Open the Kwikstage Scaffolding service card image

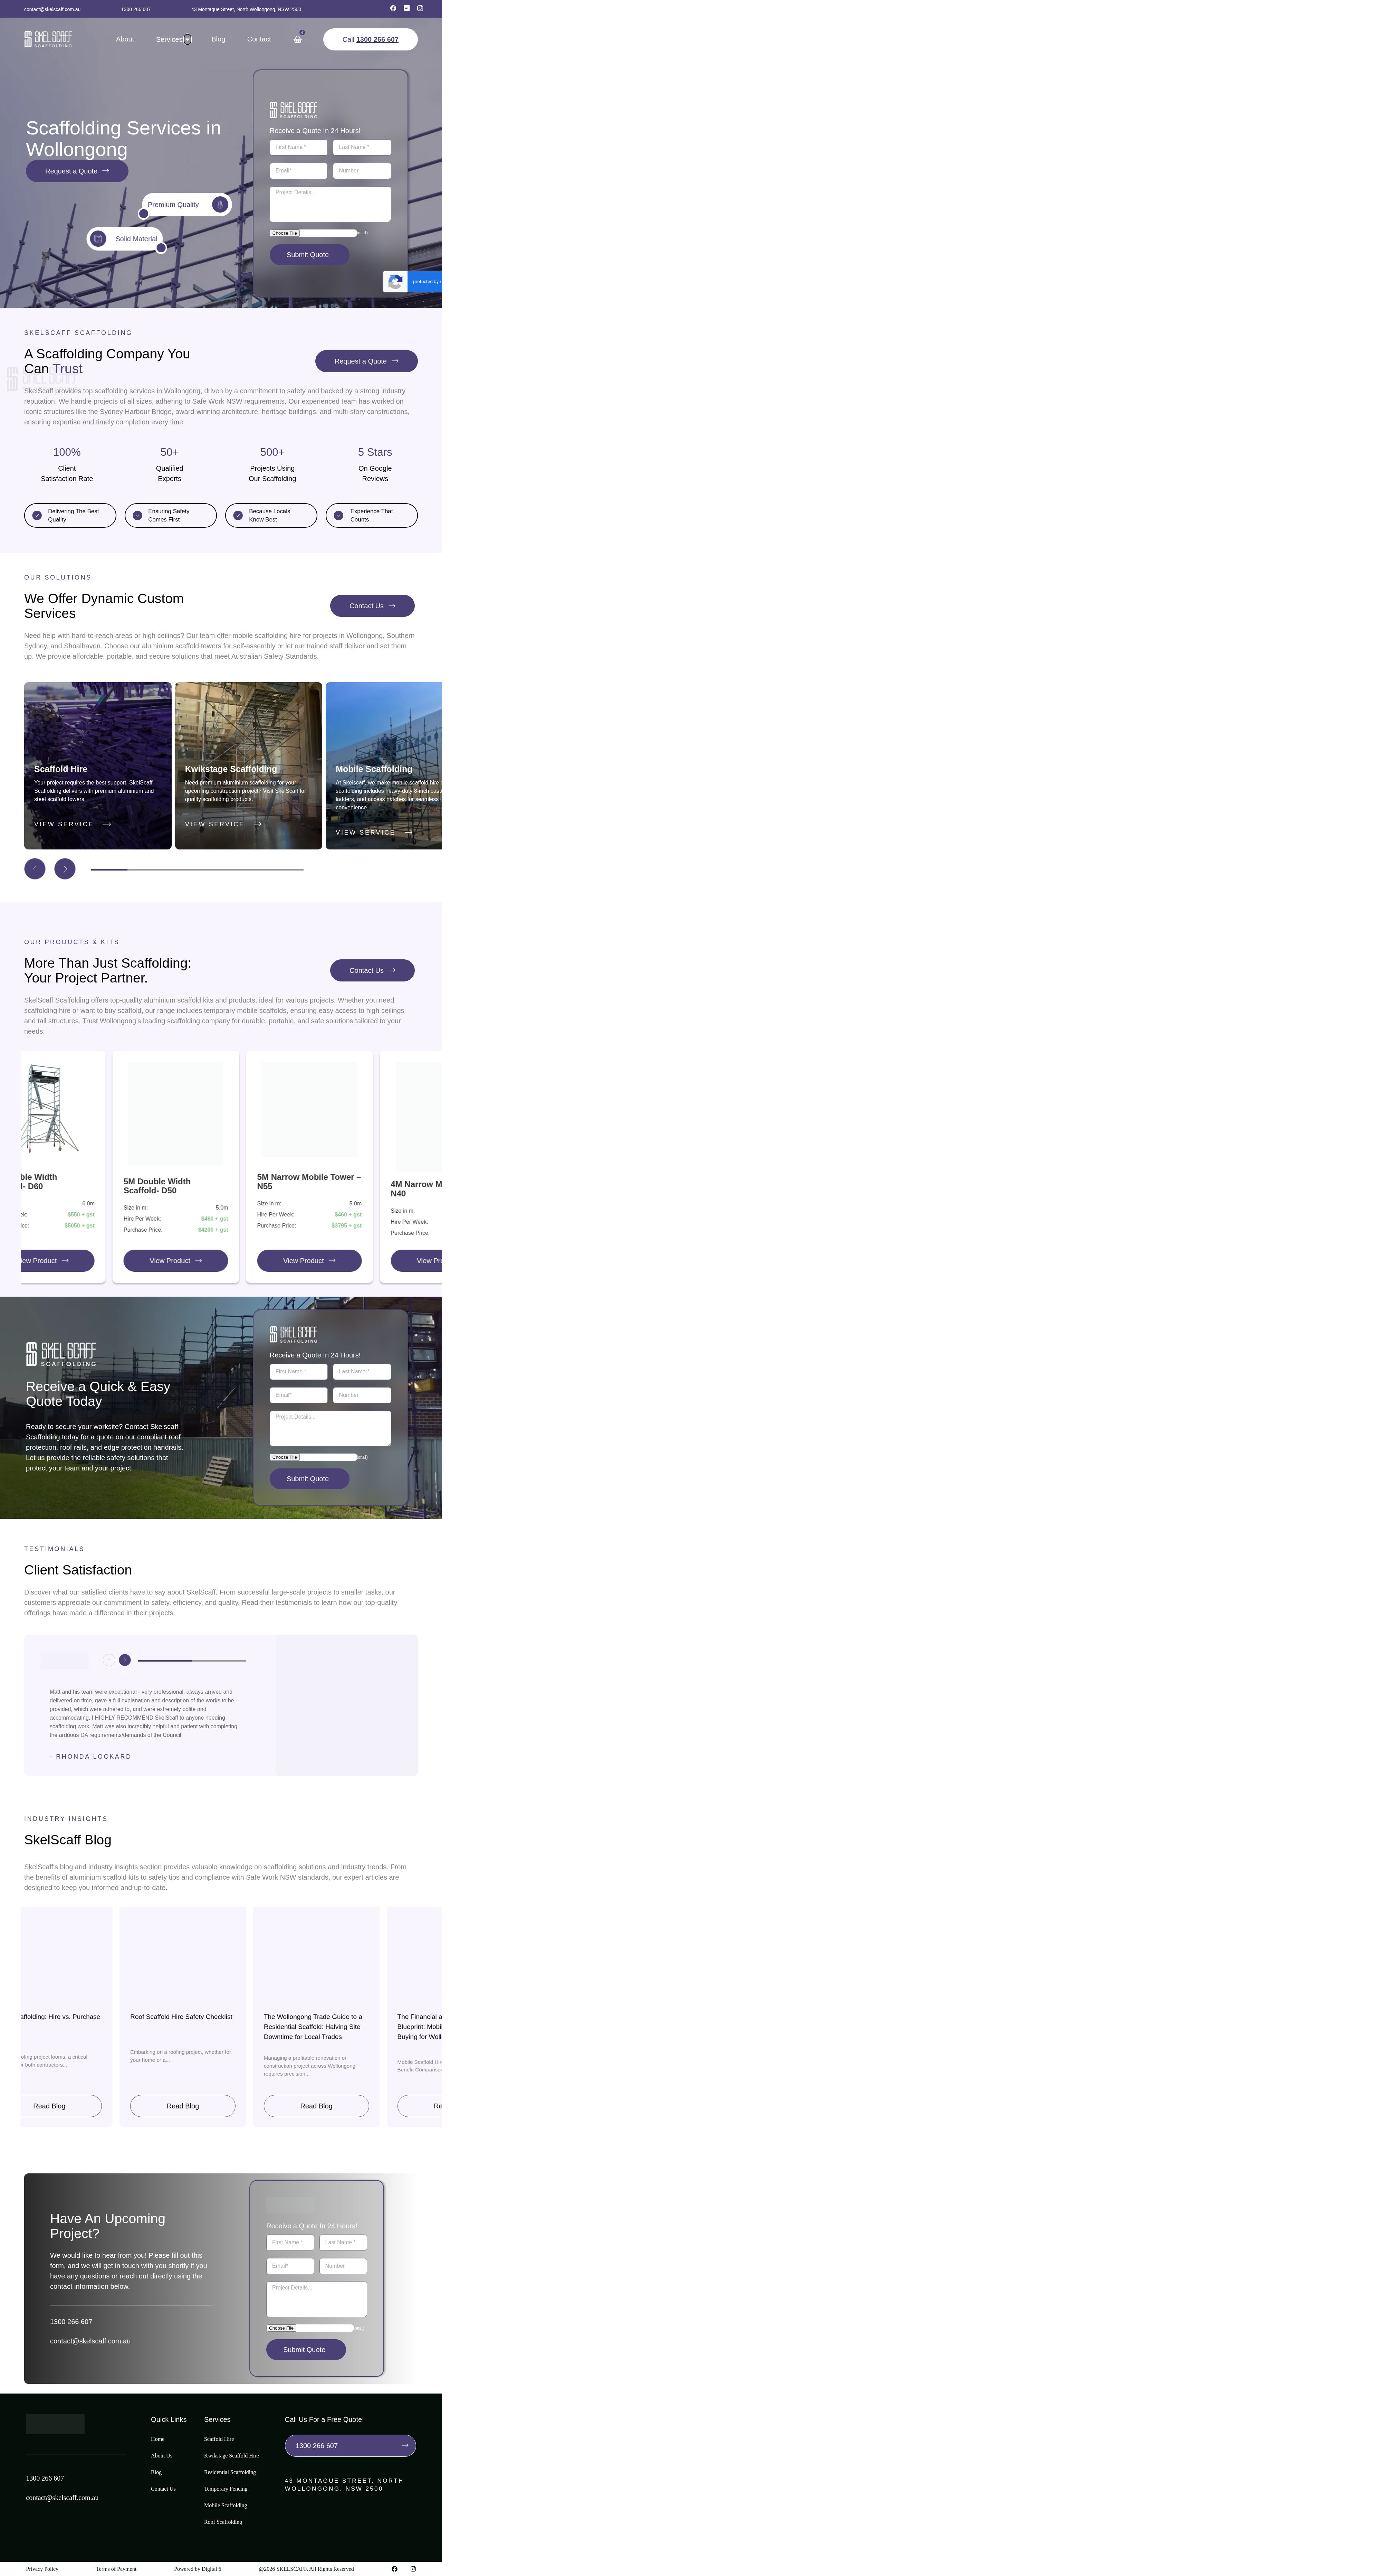[x=249, y=766]
